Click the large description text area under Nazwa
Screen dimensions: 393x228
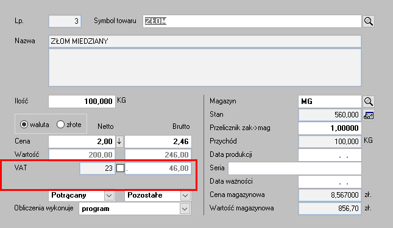(x=205, y=67)
